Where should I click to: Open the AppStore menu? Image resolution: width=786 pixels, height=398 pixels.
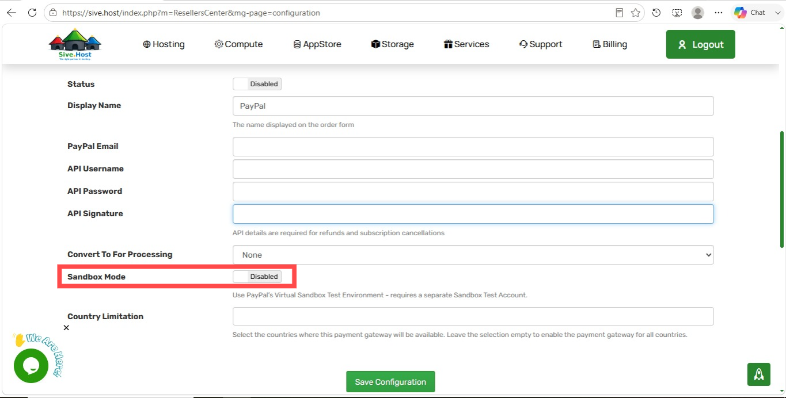[x=317, y=44]
